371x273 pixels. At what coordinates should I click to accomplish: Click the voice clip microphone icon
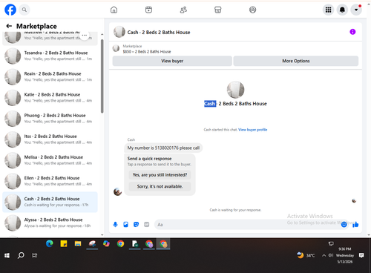click(x=115, y=225)
